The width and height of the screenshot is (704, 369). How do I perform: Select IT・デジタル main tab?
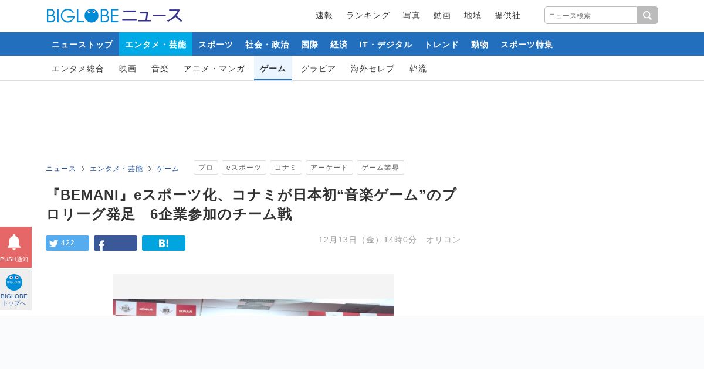click(x=386, y=44)
